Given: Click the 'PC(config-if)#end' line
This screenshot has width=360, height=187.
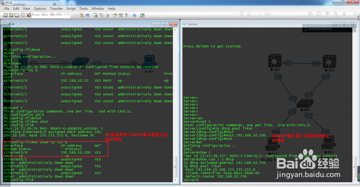Looking at the screenshot, I should pos(22,50).
